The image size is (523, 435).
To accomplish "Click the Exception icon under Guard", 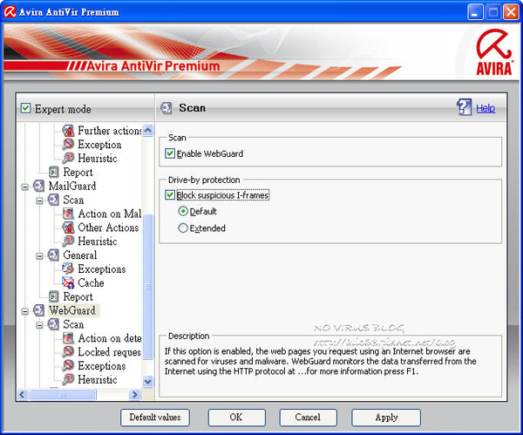I will pos(68,144).
